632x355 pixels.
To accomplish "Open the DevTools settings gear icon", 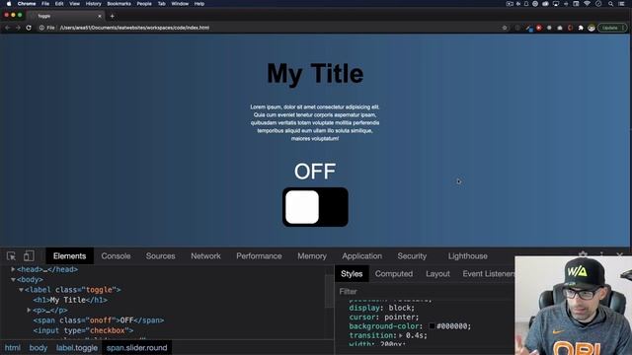I will click(x=583, y=254).
